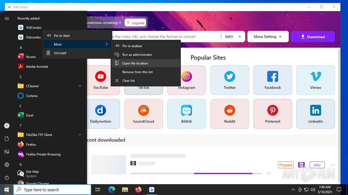
Task: Open the Facebook site tile
Action: point(273,80)
